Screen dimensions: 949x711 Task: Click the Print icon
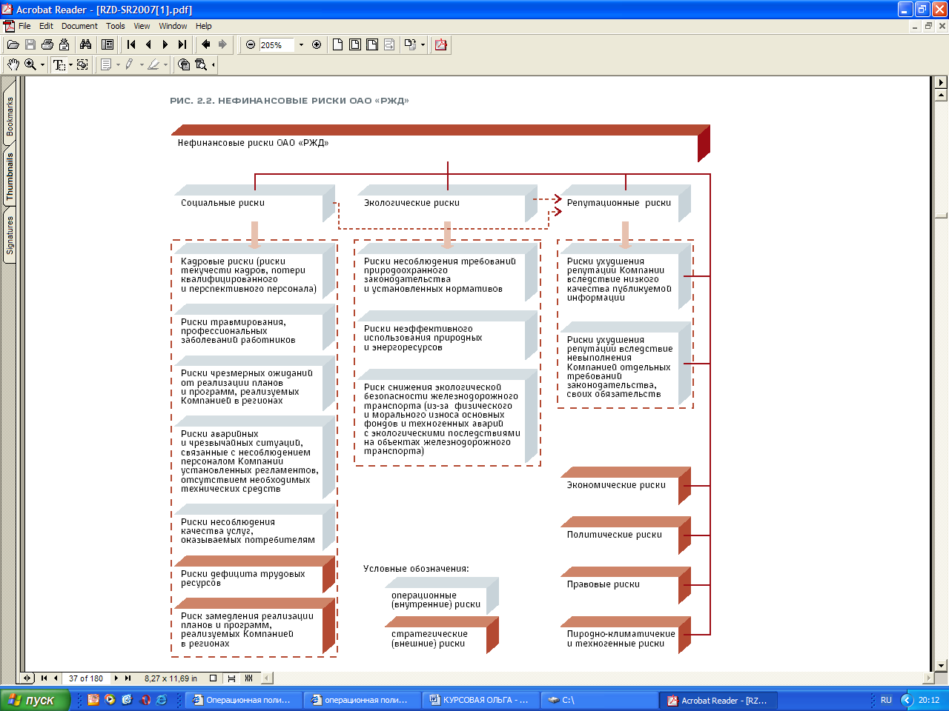coord(47,44)
